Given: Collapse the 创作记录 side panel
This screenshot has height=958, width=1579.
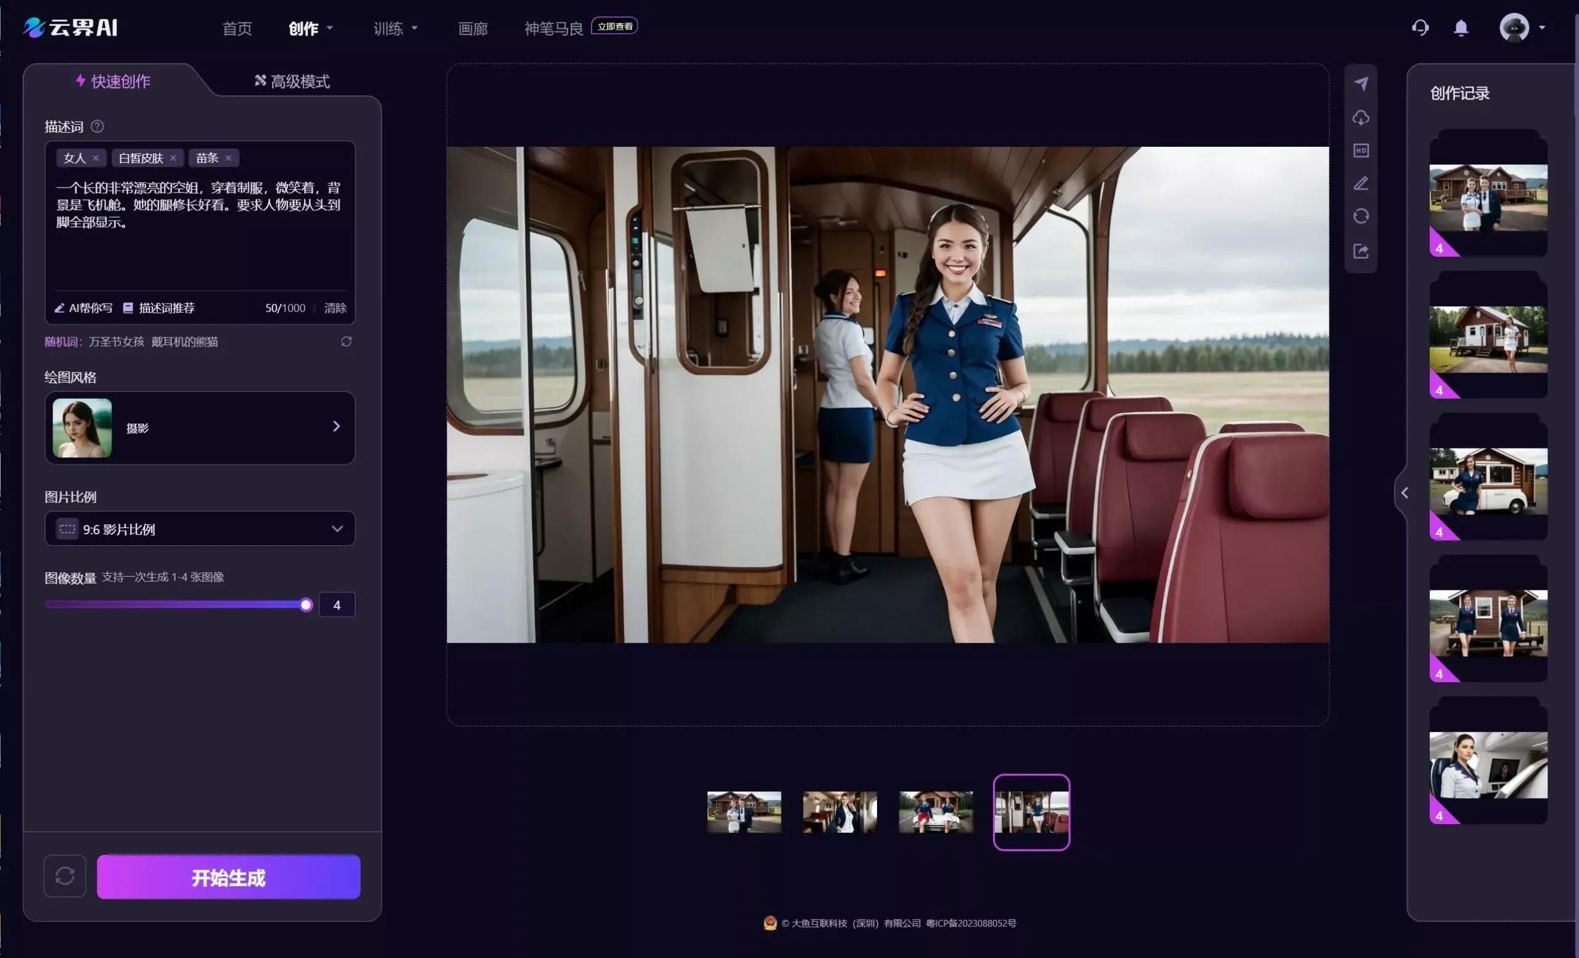Looking at the screenshot, I should [x=1404, y=493].
